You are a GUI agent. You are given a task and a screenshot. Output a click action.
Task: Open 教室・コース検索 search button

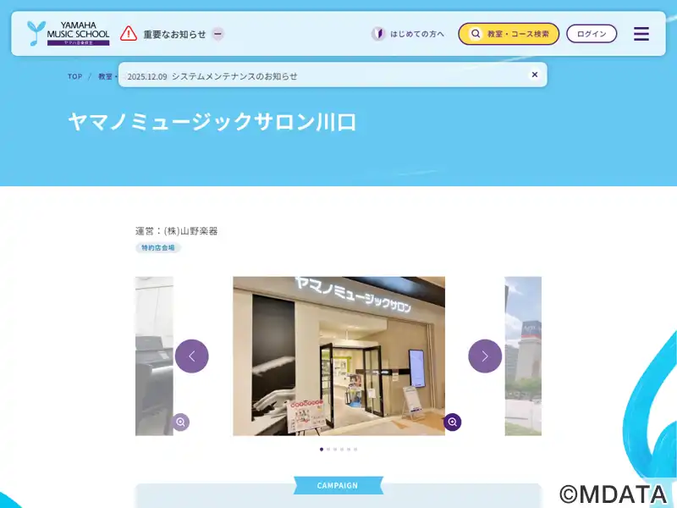(509, 34)
